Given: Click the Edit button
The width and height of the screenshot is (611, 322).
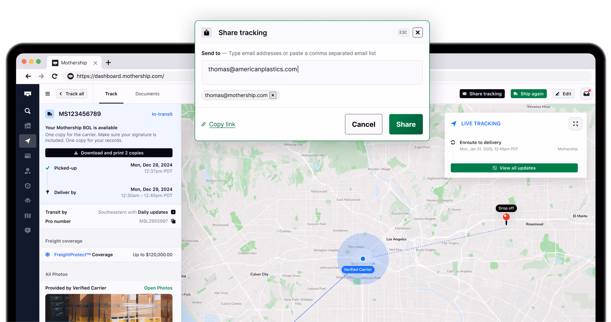Looking at the screenshot, I should click(x=563, y=94).
